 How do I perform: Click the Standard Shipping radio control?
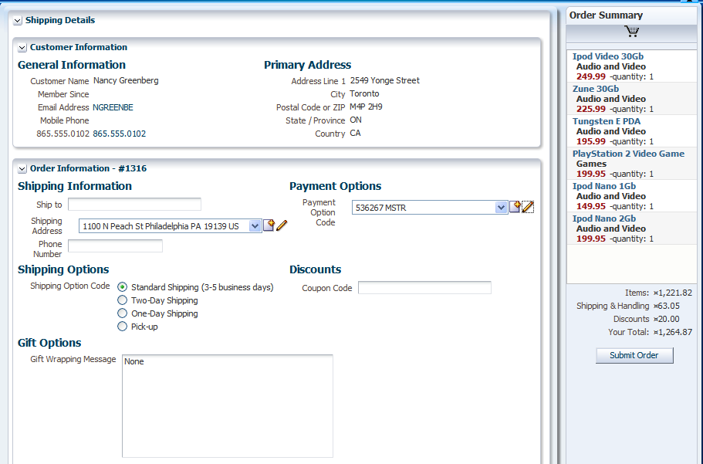pos(122,286)
